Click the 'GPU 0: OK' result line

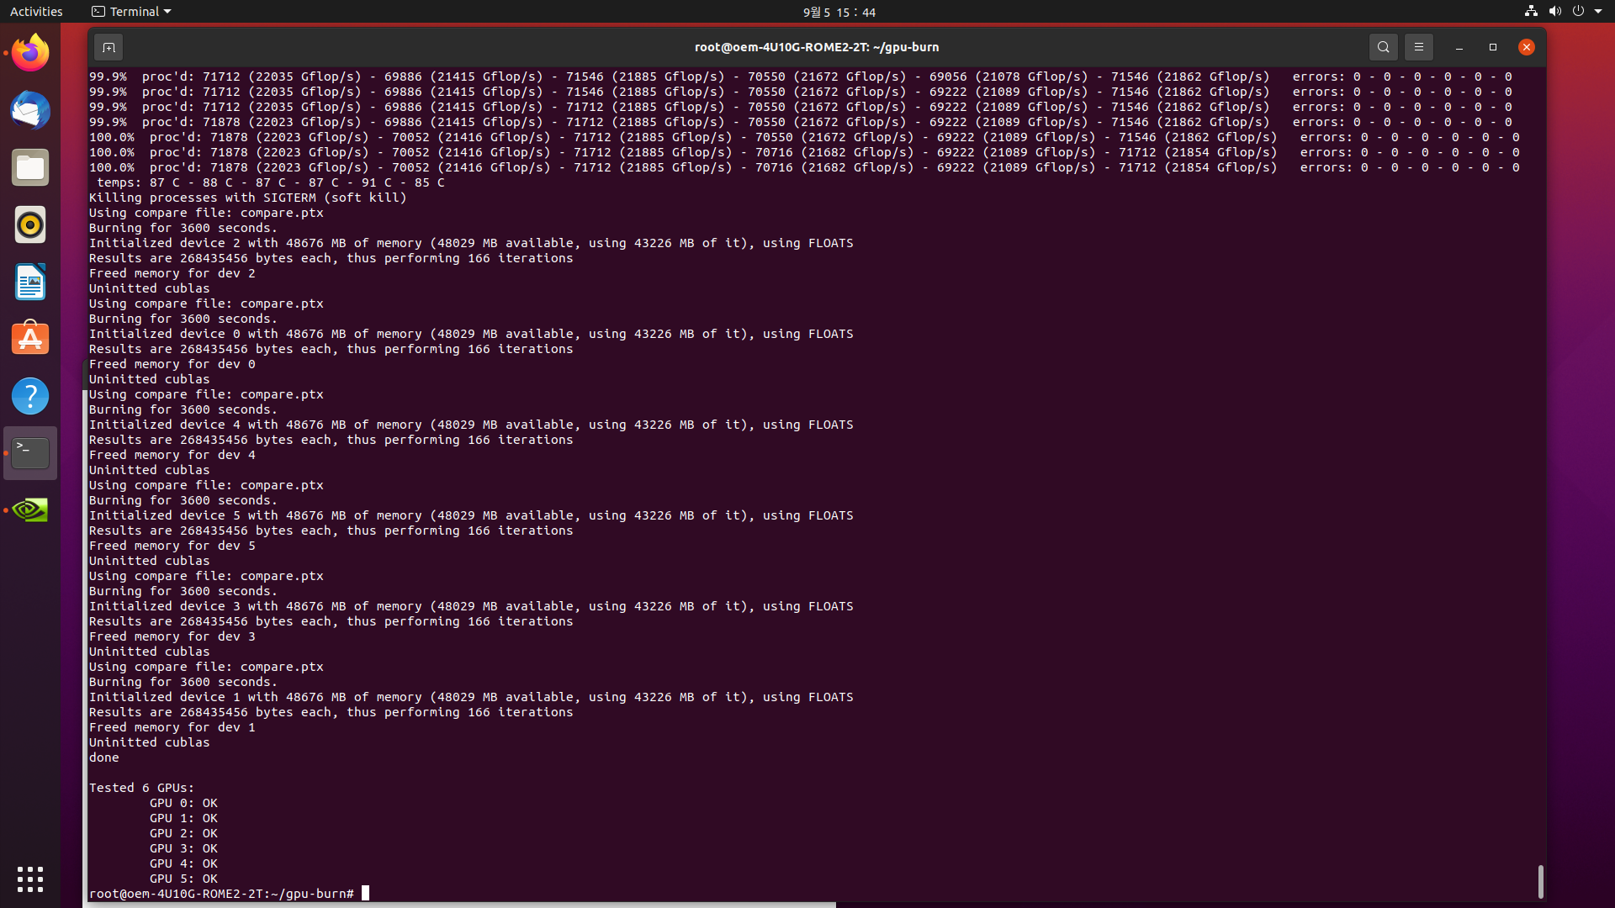click(x=183, y=803)
